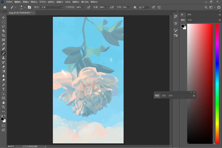Open the blend mode 模式 dropdown
The width and height of the screenshot is (222, 148).
[52, 7]
